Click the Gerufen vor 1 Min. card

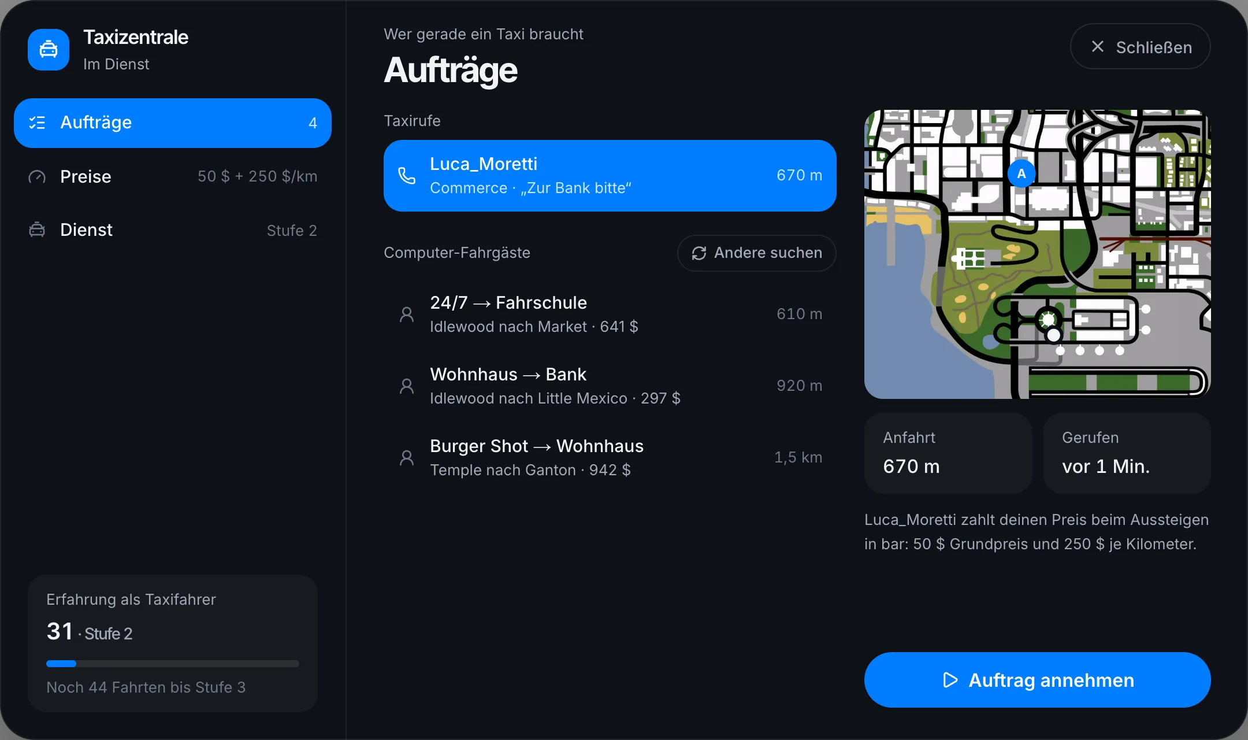tap(1127, 453)
